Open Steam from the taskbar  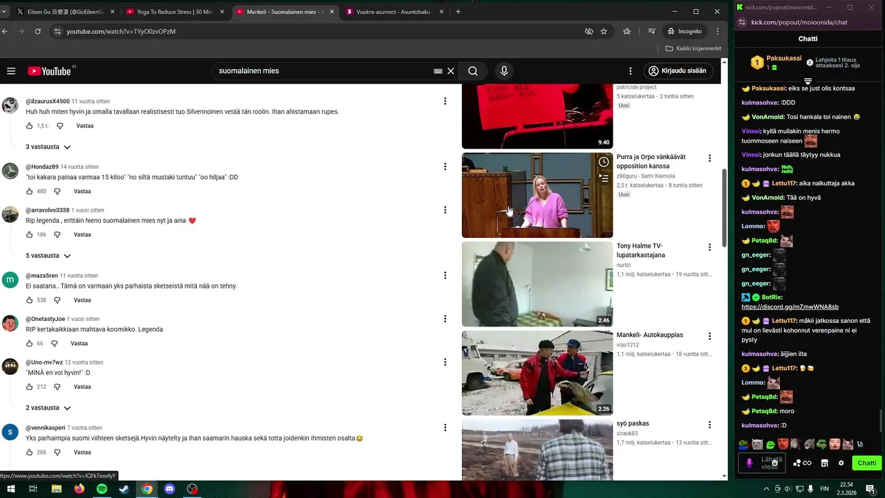[x=124, y=489]
